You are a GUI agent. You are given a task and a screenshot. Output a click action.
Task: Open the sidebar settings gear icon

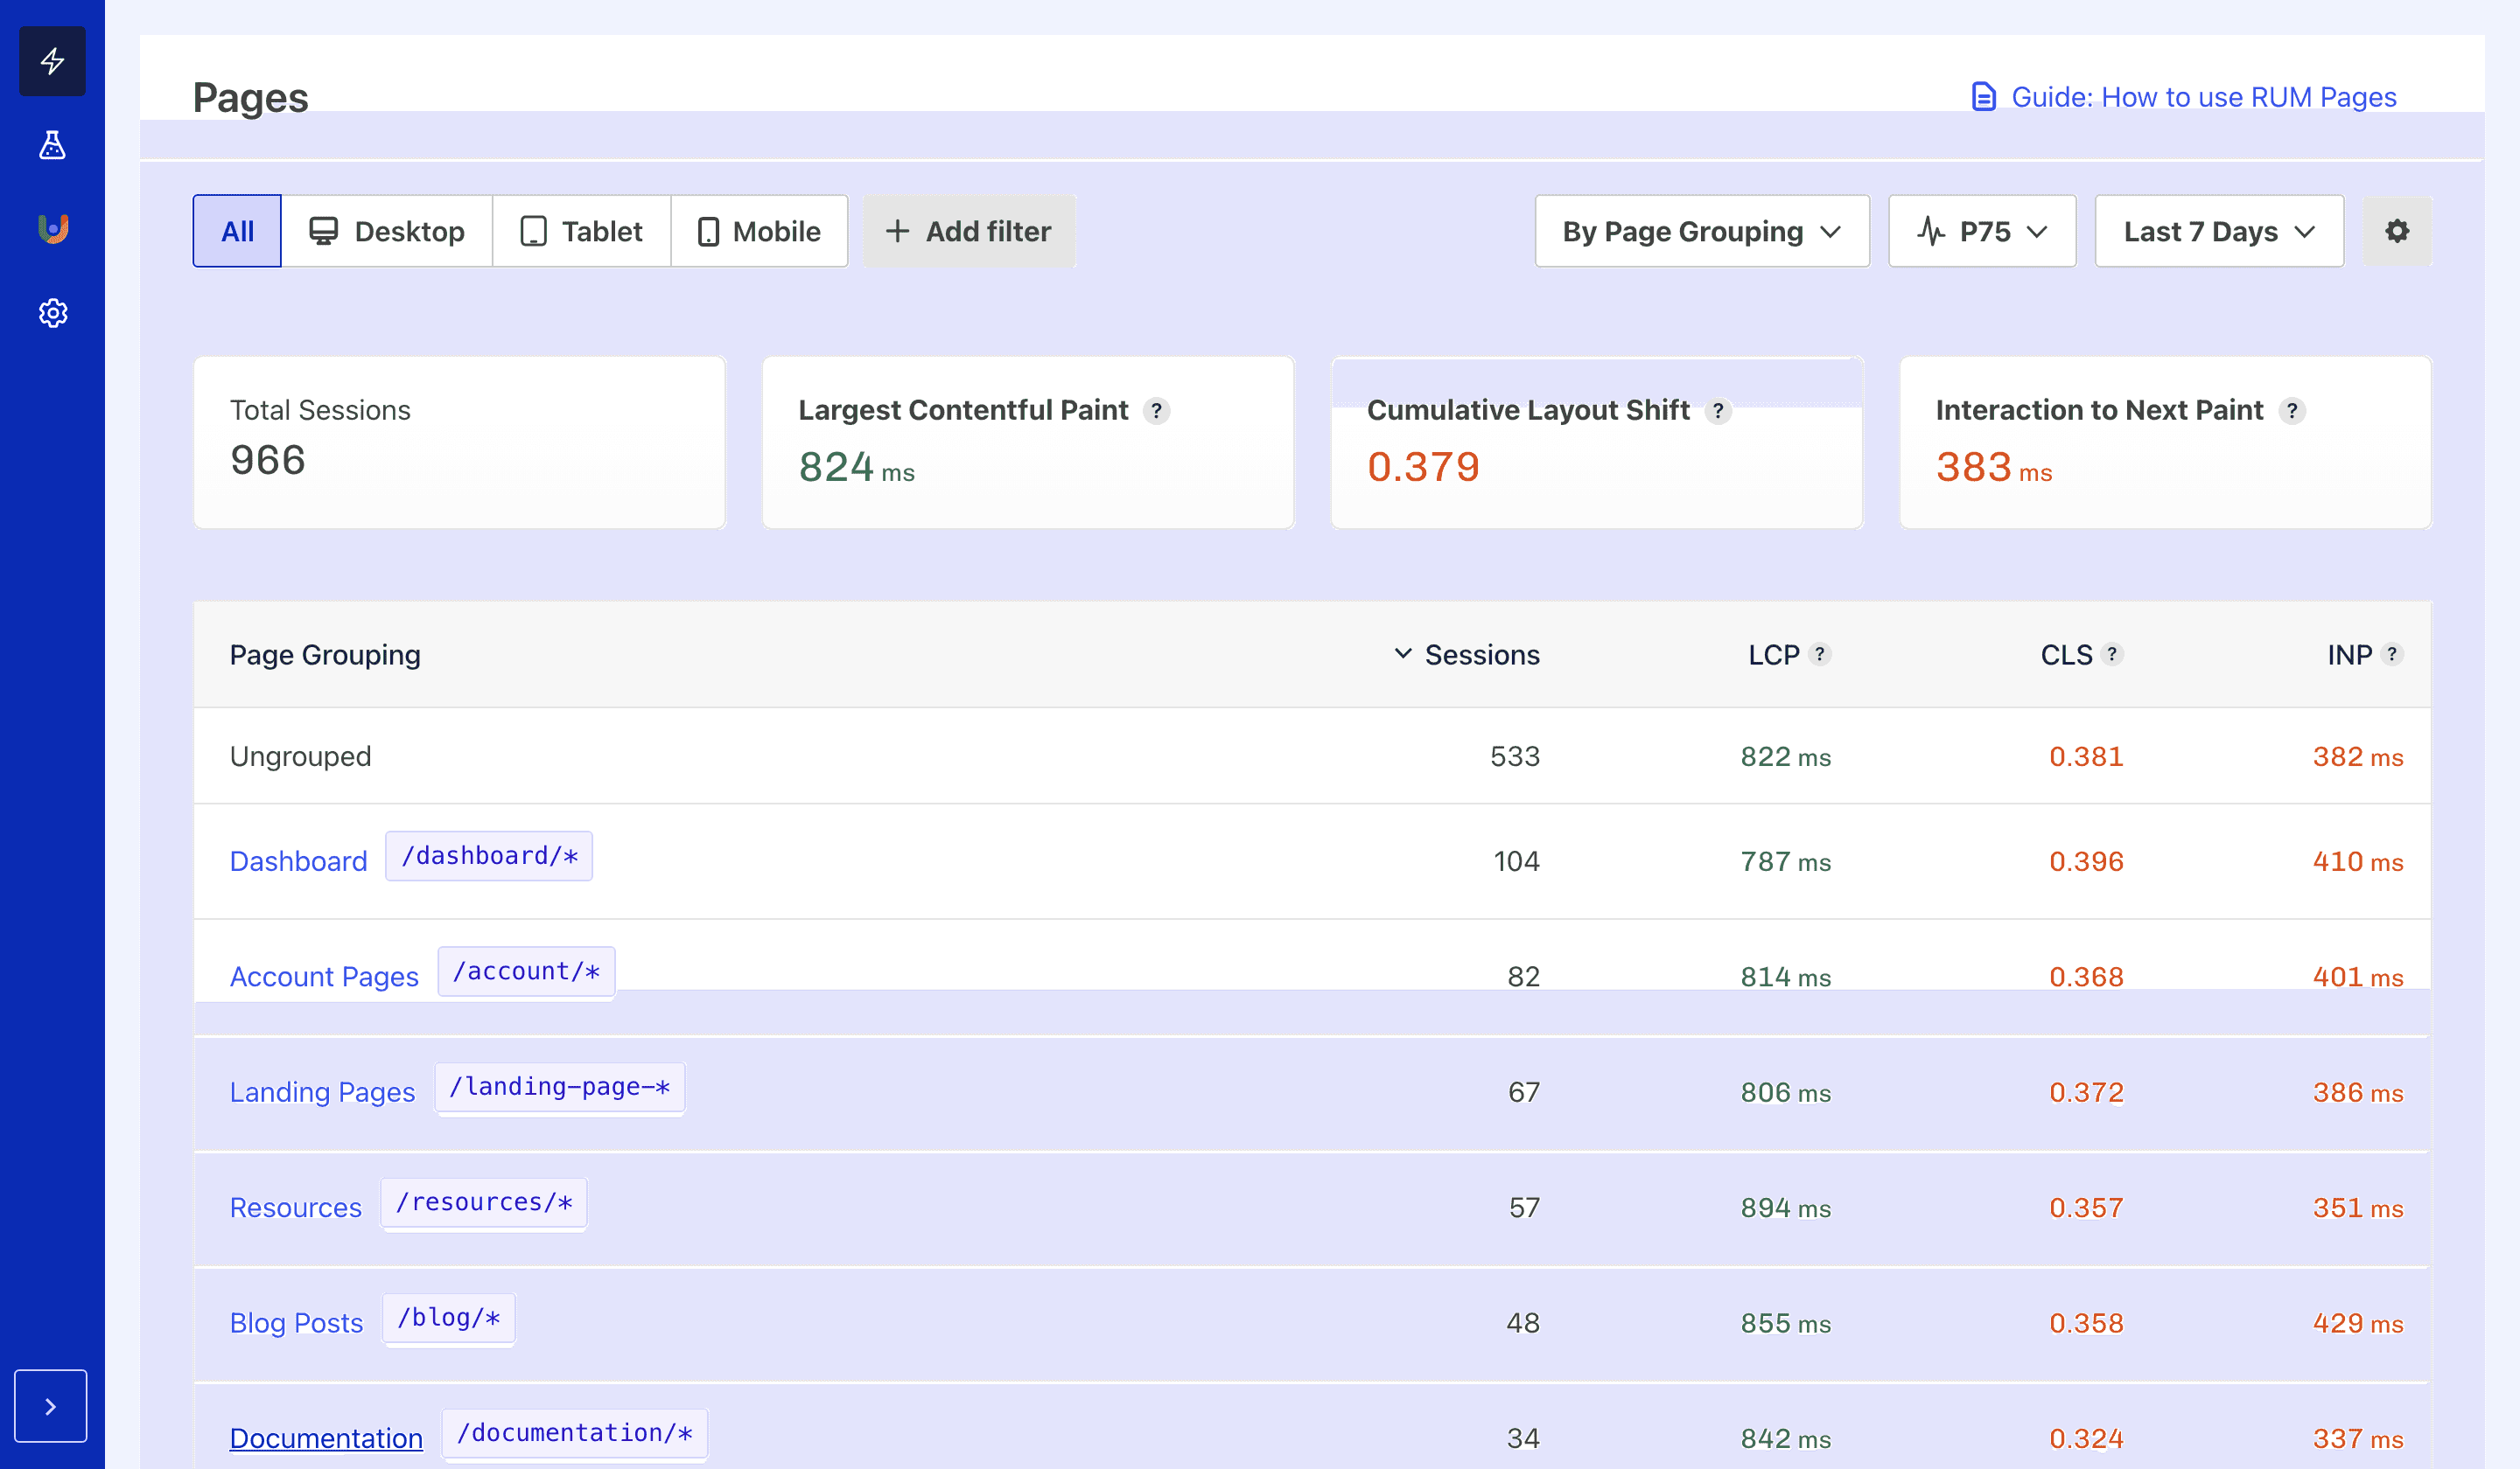[52, 313]
